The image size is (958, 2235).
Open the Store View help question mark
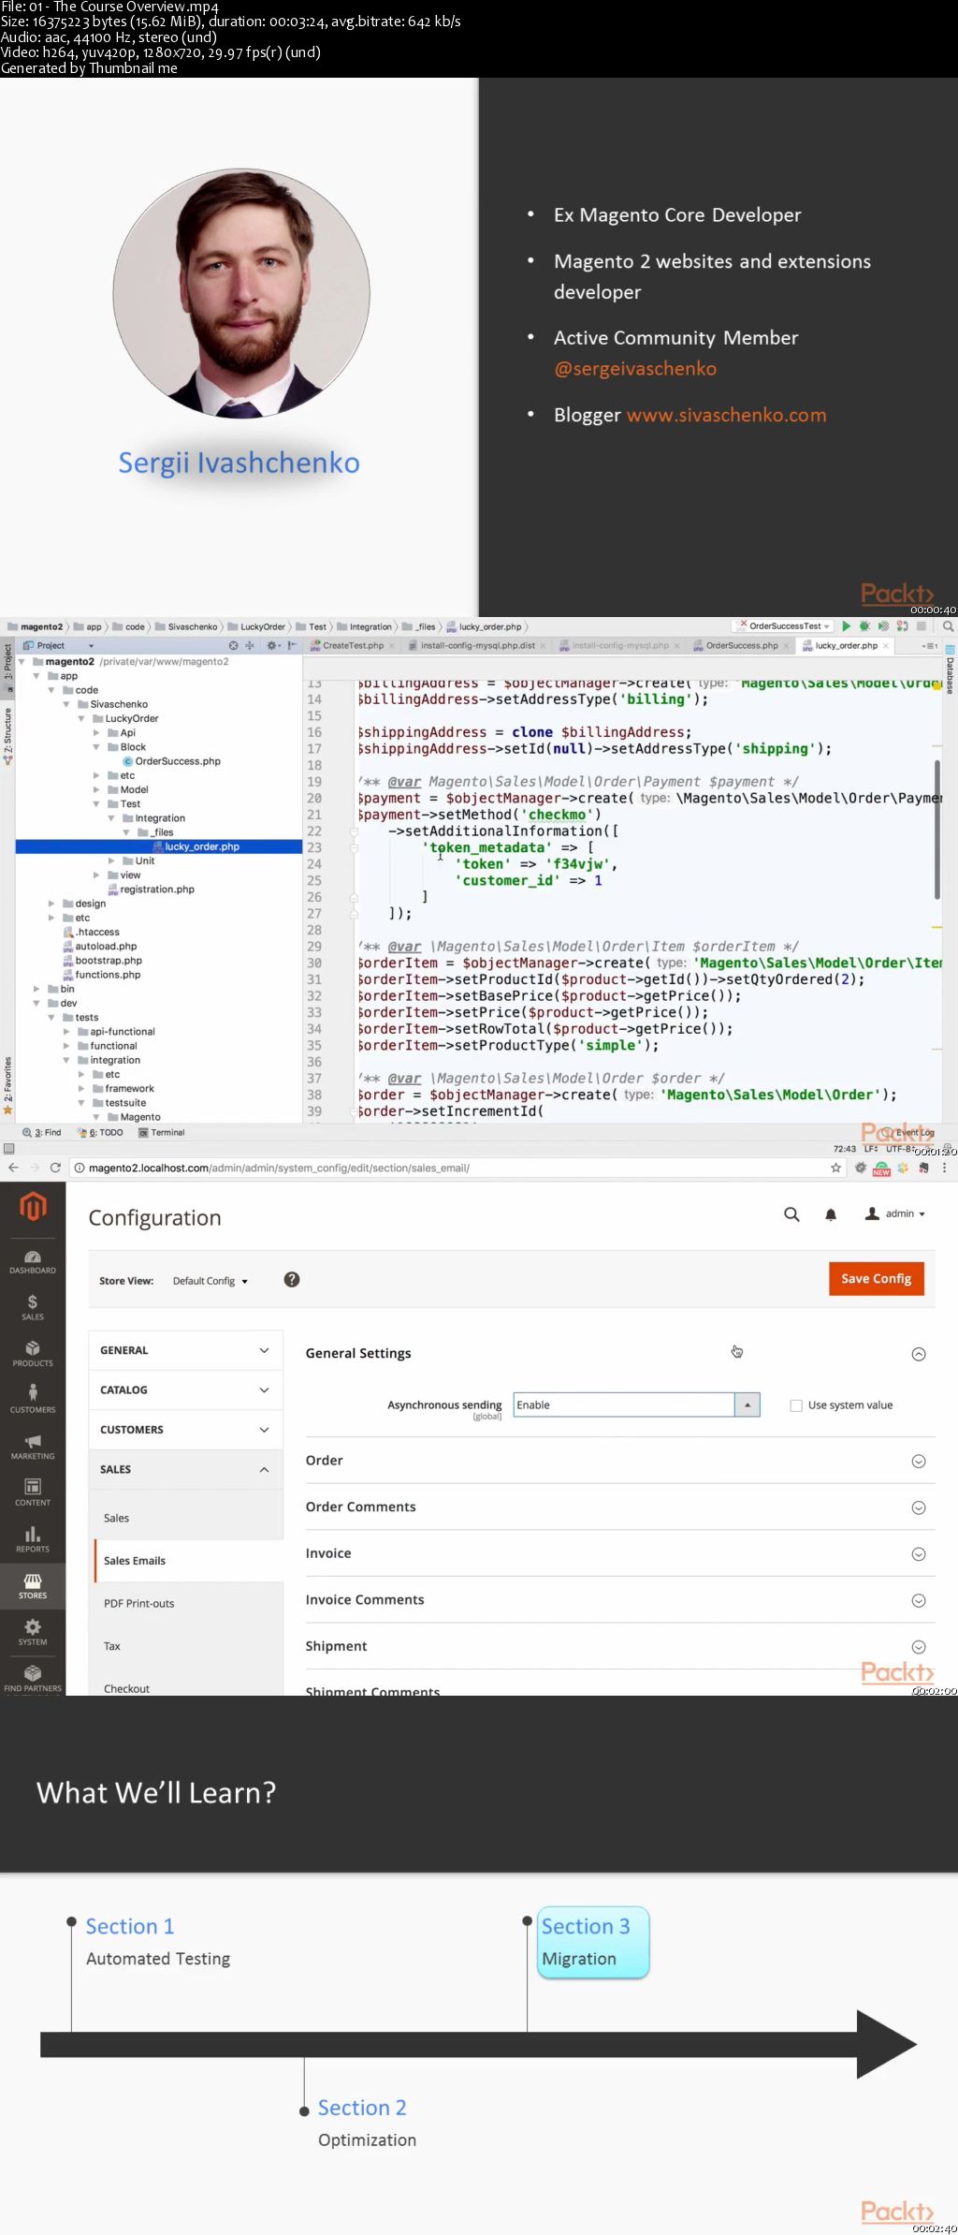292,1279
